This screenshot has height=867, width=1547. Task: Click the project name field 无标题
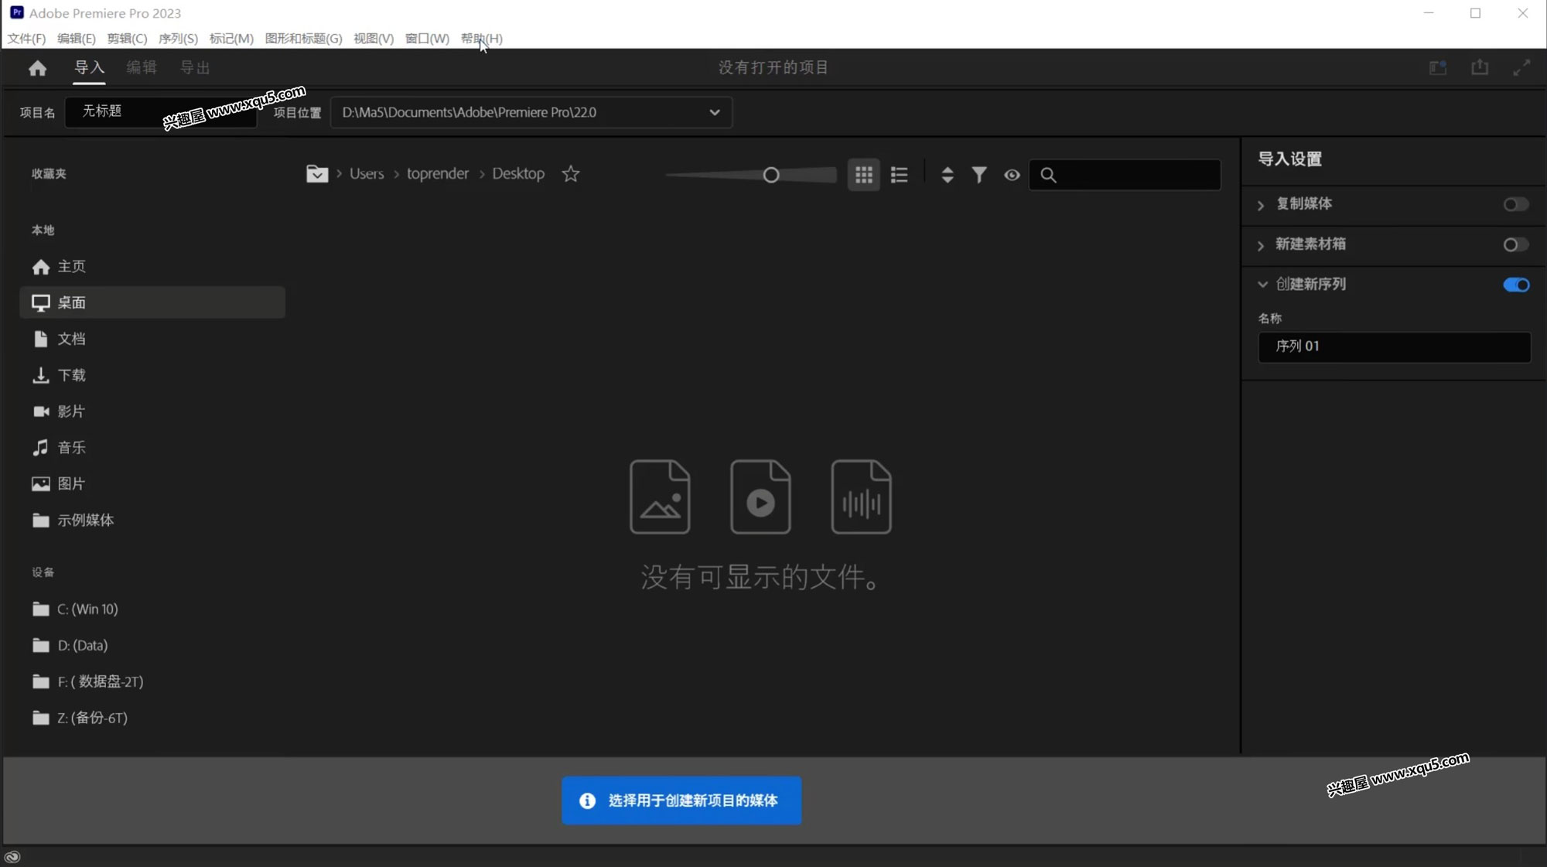tap(161, 111)
